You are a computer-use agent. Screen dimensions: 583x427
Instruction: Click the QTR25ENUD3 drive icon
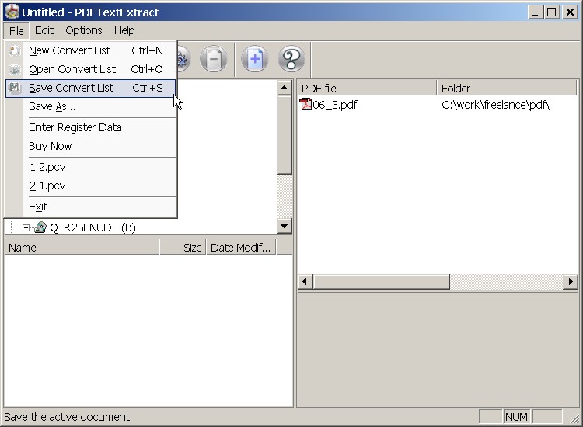(40, 227)
